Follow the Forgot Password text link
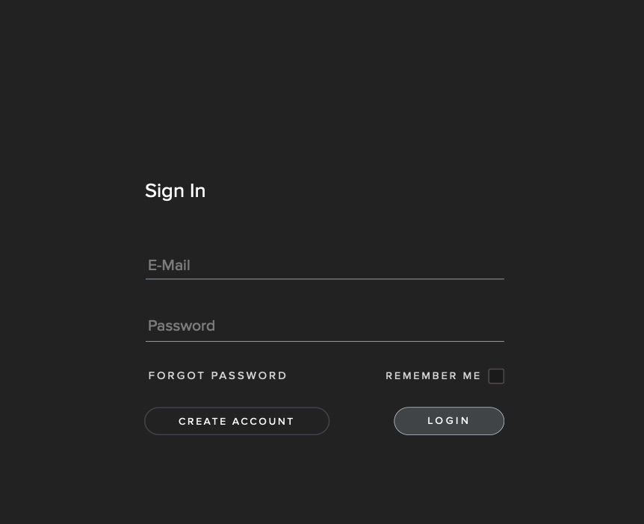This screenshot has width=644, height=524. [217, 375]
